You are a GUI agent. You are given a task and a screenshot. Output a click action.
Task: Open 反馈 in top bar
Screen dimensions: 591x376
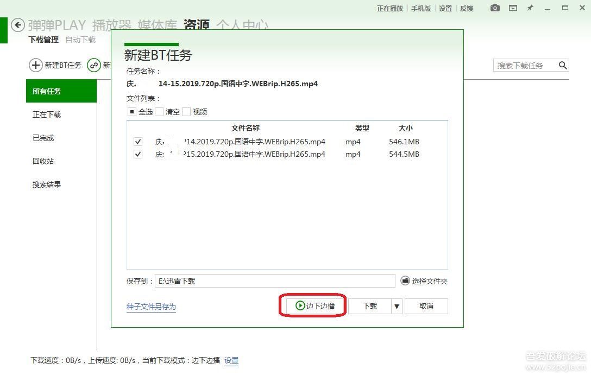(467, 8)
